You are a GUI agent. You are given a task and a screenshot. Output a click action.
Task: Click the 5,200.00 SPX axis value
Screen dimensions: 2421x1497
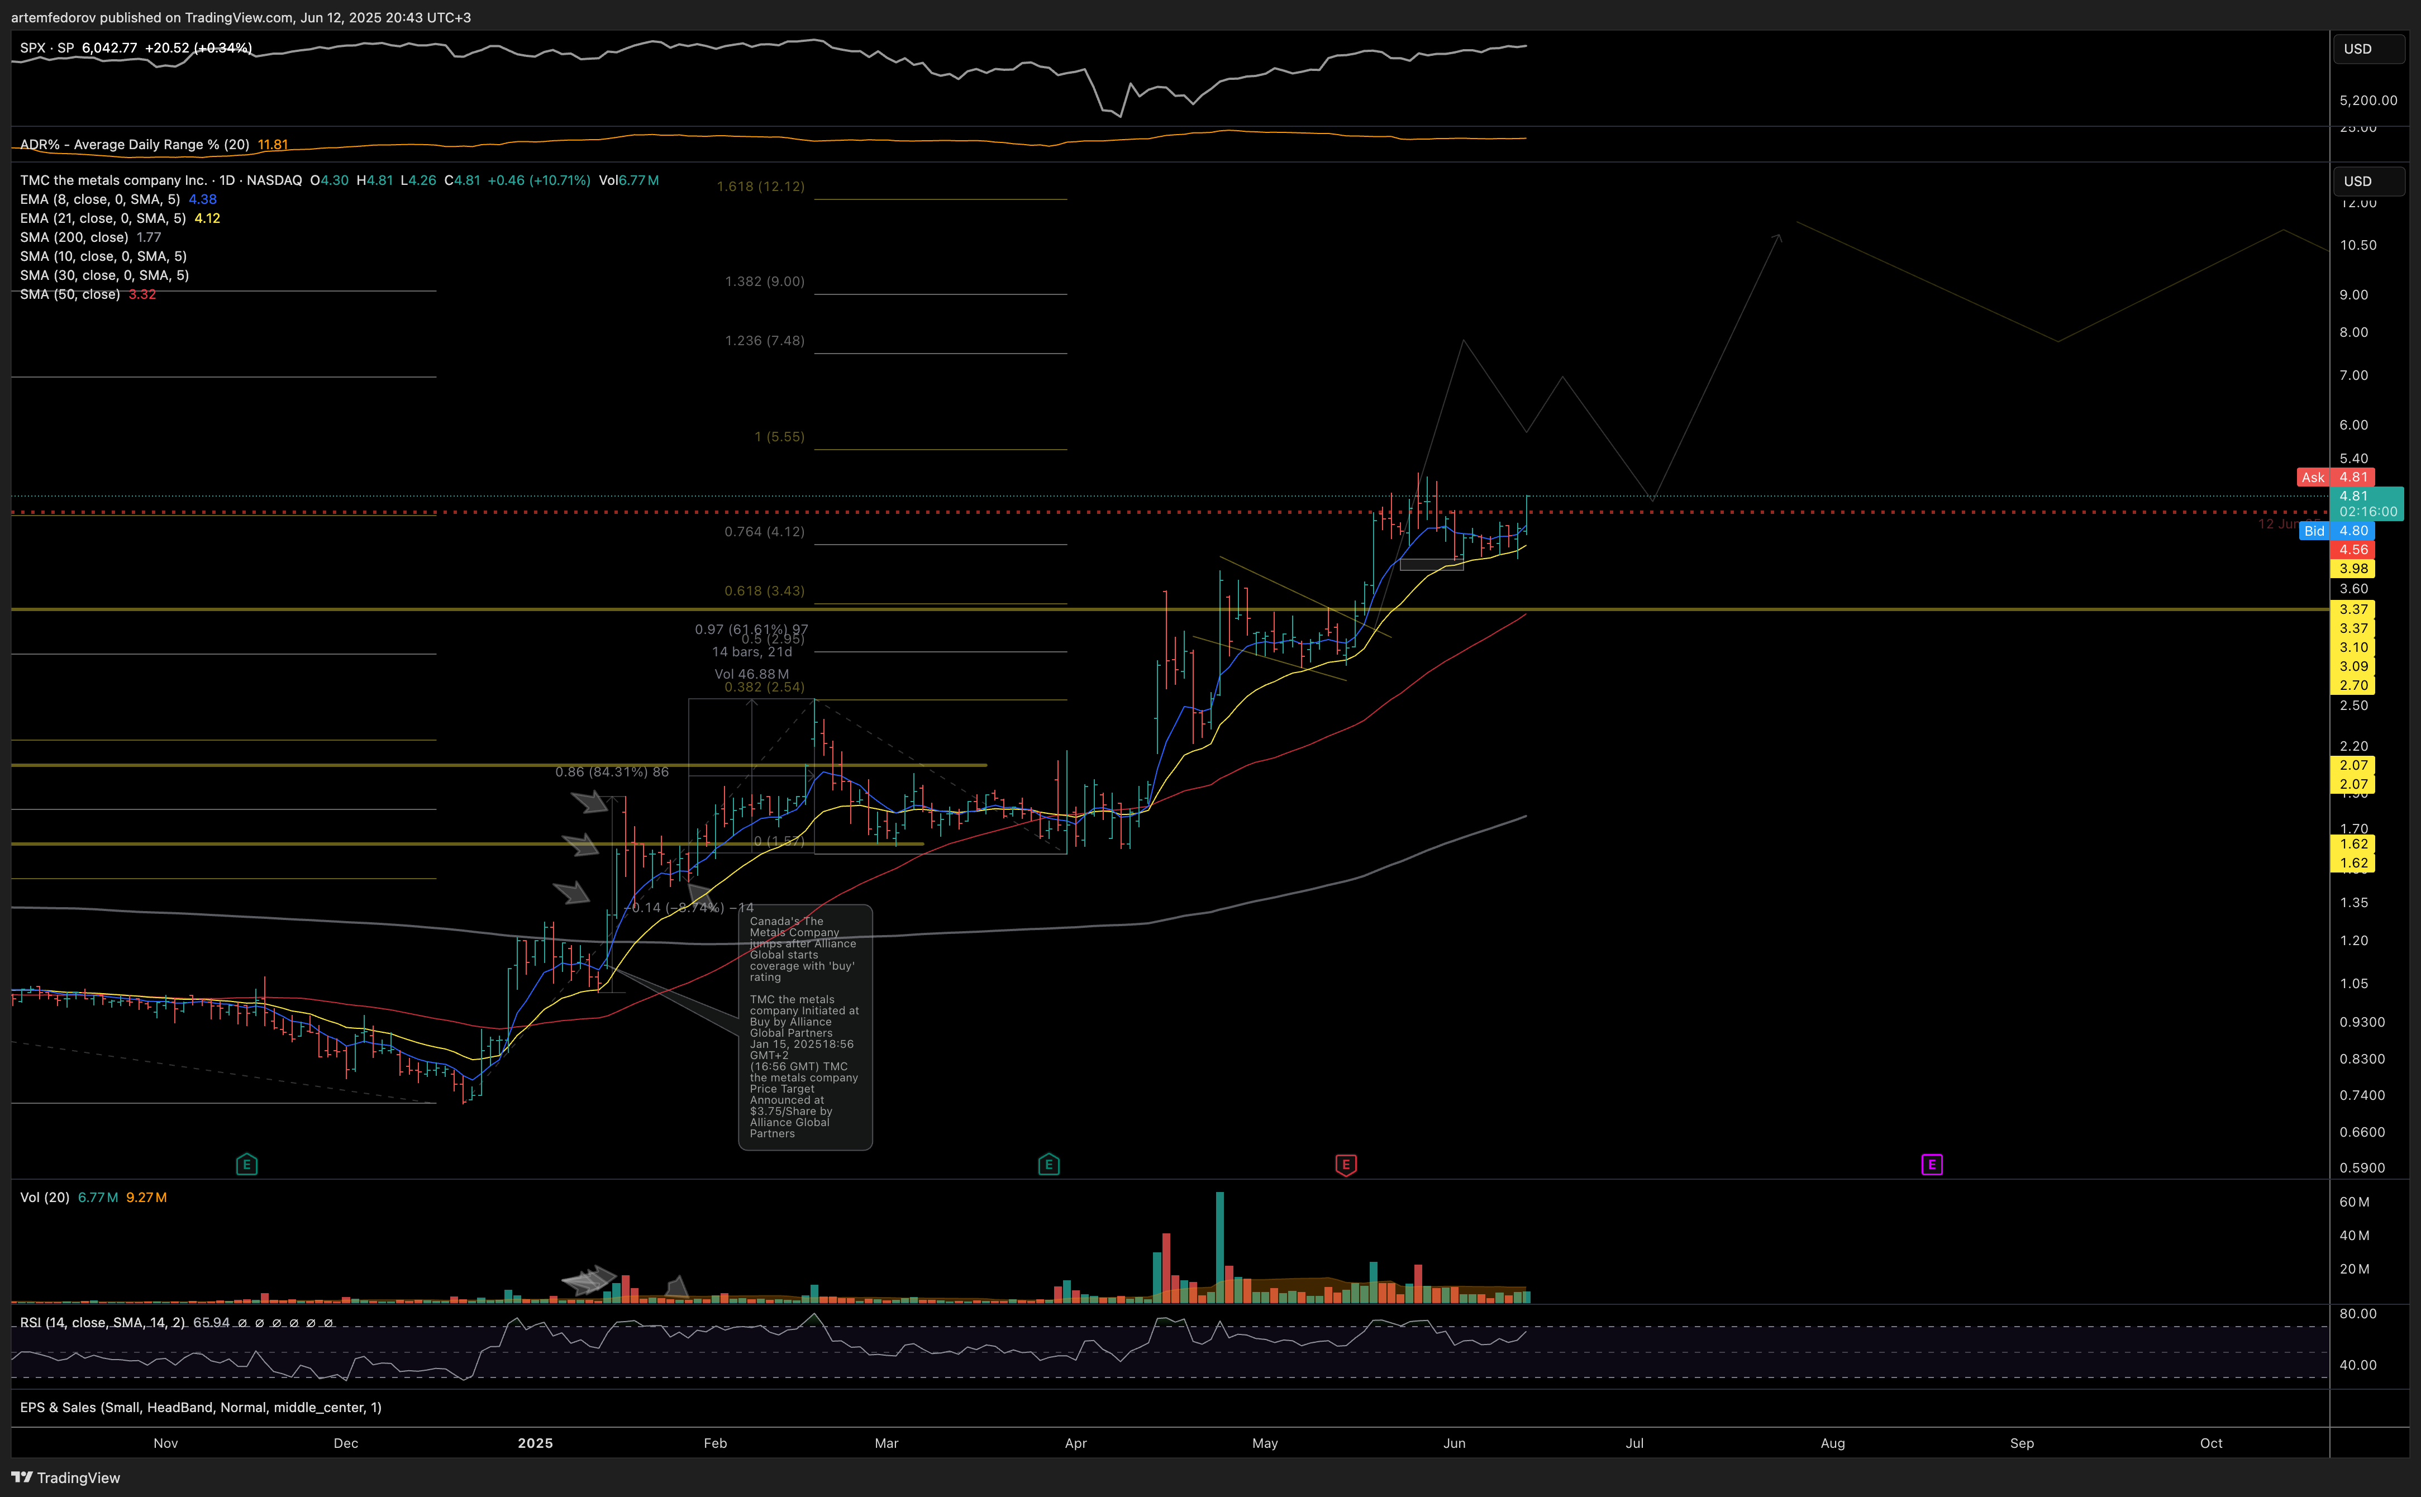2368,100
